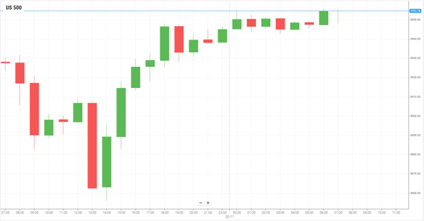424x221 pixels.
Task: Select the 07:00 label at axis start
Action: tap(5, 212)
